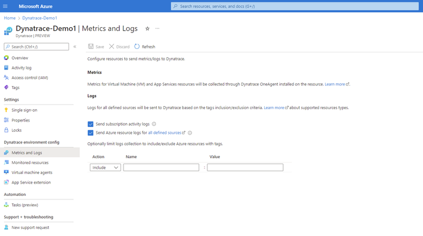Click the purple Tags icon
The height and width of the screenshot is (236, 423).
tap(6, 87)
